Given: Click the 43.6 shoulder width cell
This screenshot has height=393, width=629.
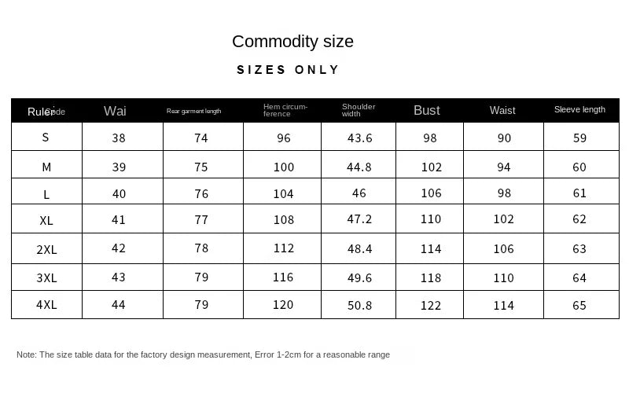Looking at the screenshot, I should tap(360, 138).
